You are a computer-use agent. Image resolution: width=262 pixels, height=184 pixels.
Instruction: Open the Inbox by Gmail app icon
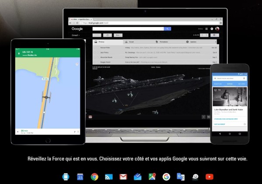click(138, 177)
